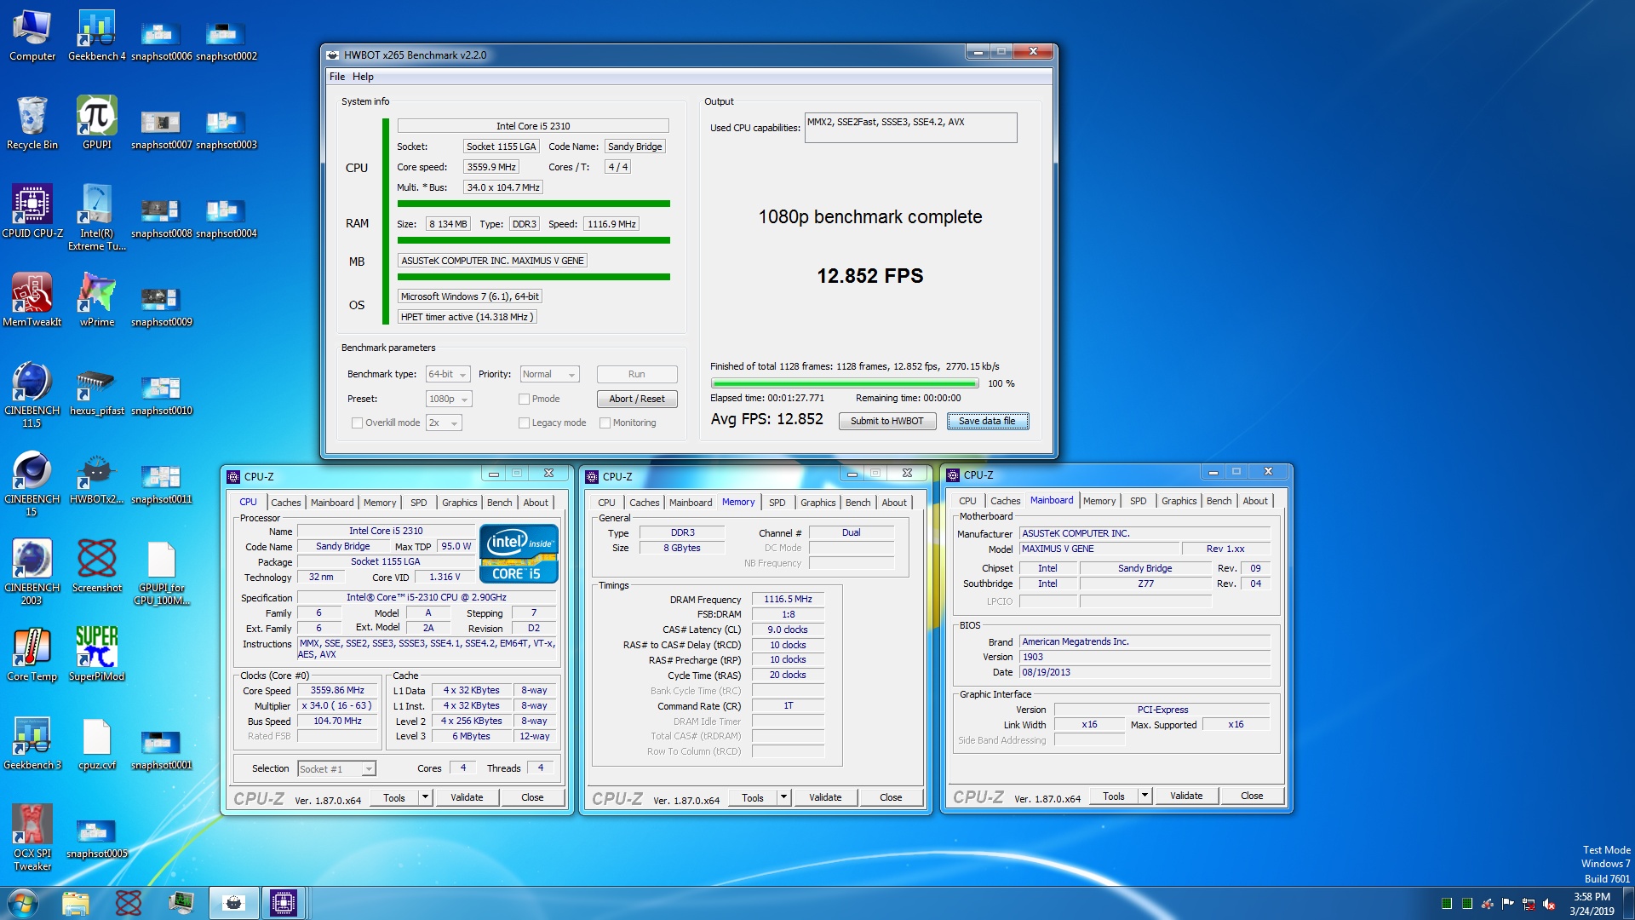Click Save data file button
This screenshot has height=920, width=1635.
[987, 421]
